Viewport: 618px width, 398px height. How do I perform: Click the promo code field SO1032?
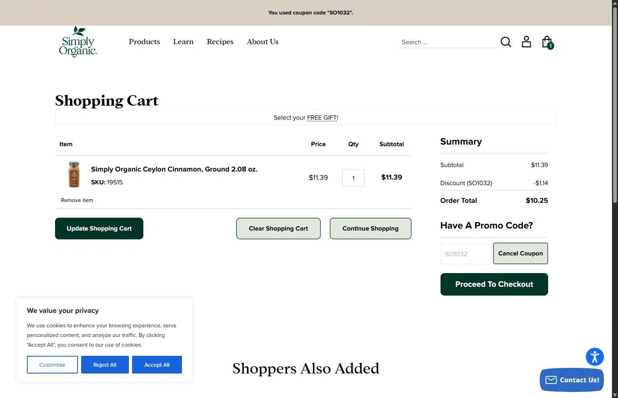466,254
